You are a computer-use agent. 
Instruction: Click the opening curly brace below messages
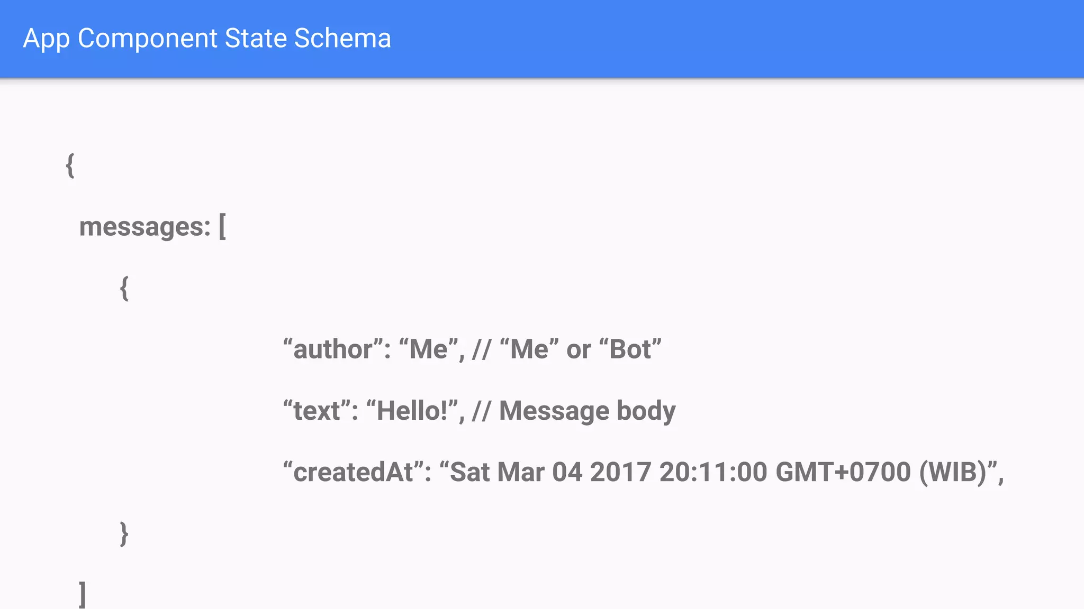(x=124, y=288)
